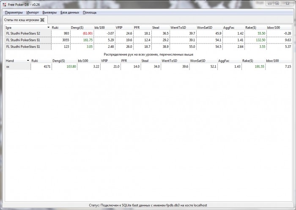Sort top table by Rake($) header
296x210 pixels.
pyautogui.click(x=255, y=27)
